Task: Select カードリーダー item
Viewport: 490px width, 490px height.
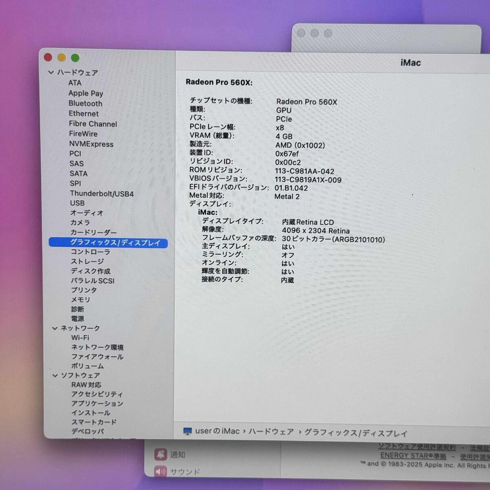Action: point(94,232)
